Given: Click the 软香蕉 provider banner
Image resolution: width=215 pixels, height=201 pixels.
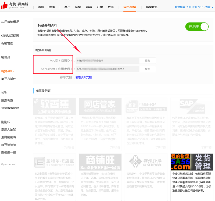Looking at the screenshot, I should (55, 106).
